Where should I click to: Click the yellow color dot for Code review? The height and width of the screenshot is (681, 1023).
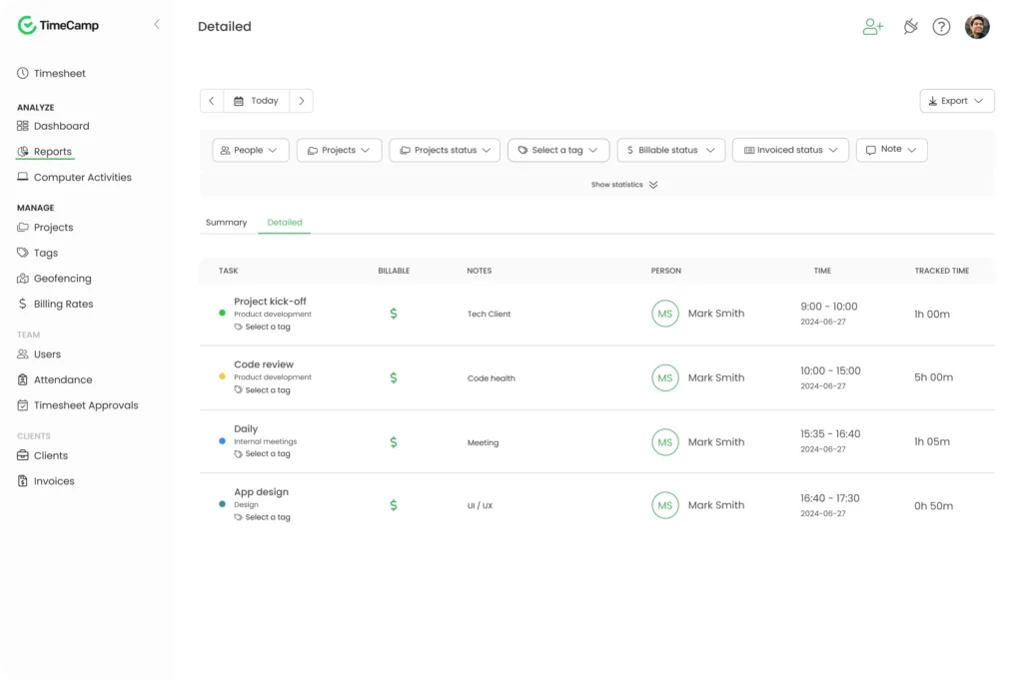tap(222, 376)
